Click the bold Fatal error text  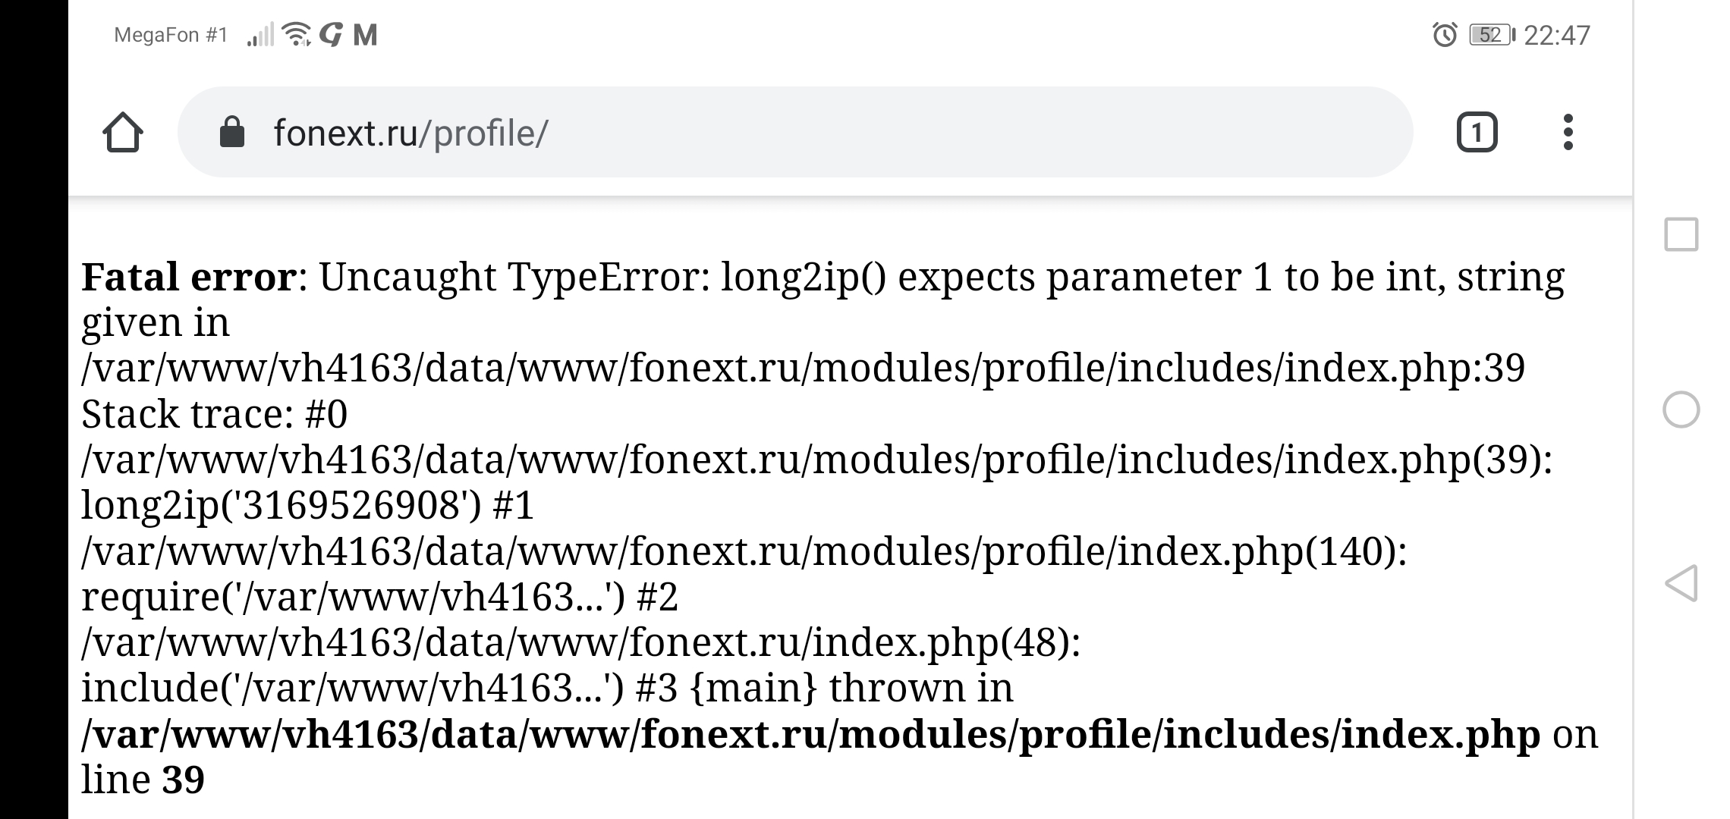[x=188, y=277]
